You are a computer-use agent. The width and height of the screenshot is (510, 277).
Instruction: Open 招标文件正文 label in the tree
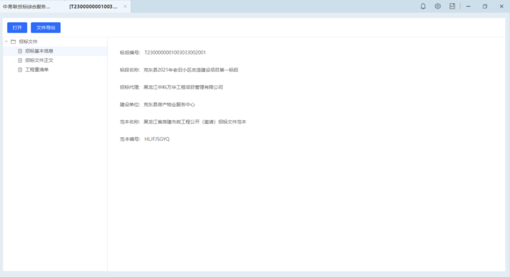[39, 60]
